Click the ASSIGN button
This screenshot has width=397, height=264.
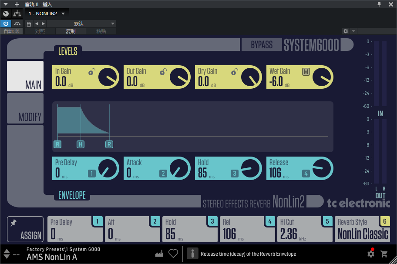[x=25, y=229]
